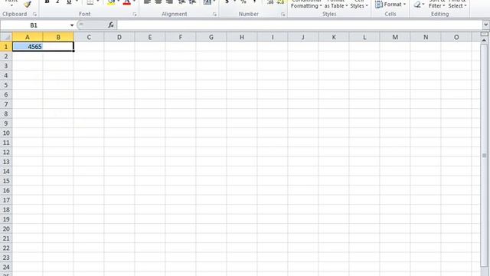This screenshot has width=490, height=276.
Task: Open Cell Styles dropdown
Action: 359,4
